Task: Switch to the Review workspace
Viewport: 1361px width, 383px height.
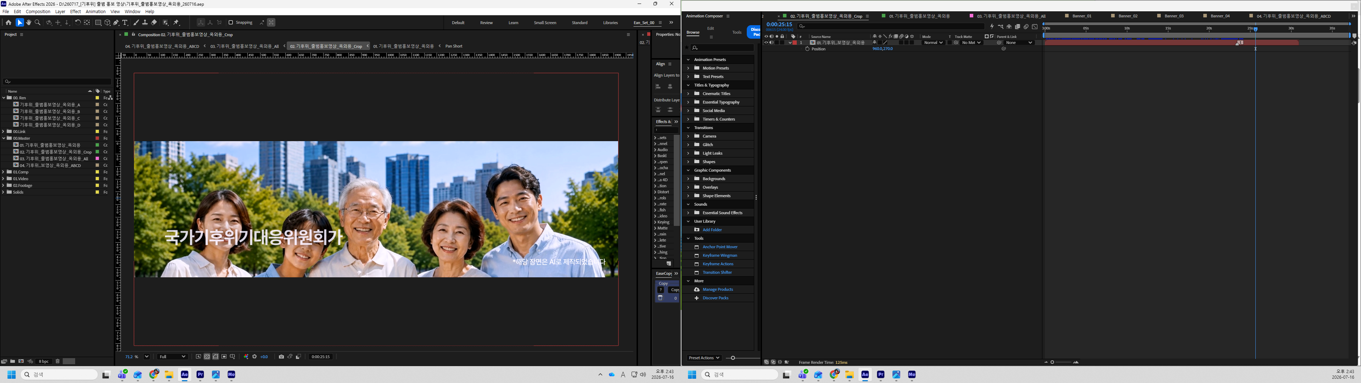Action: click(486, 23)
